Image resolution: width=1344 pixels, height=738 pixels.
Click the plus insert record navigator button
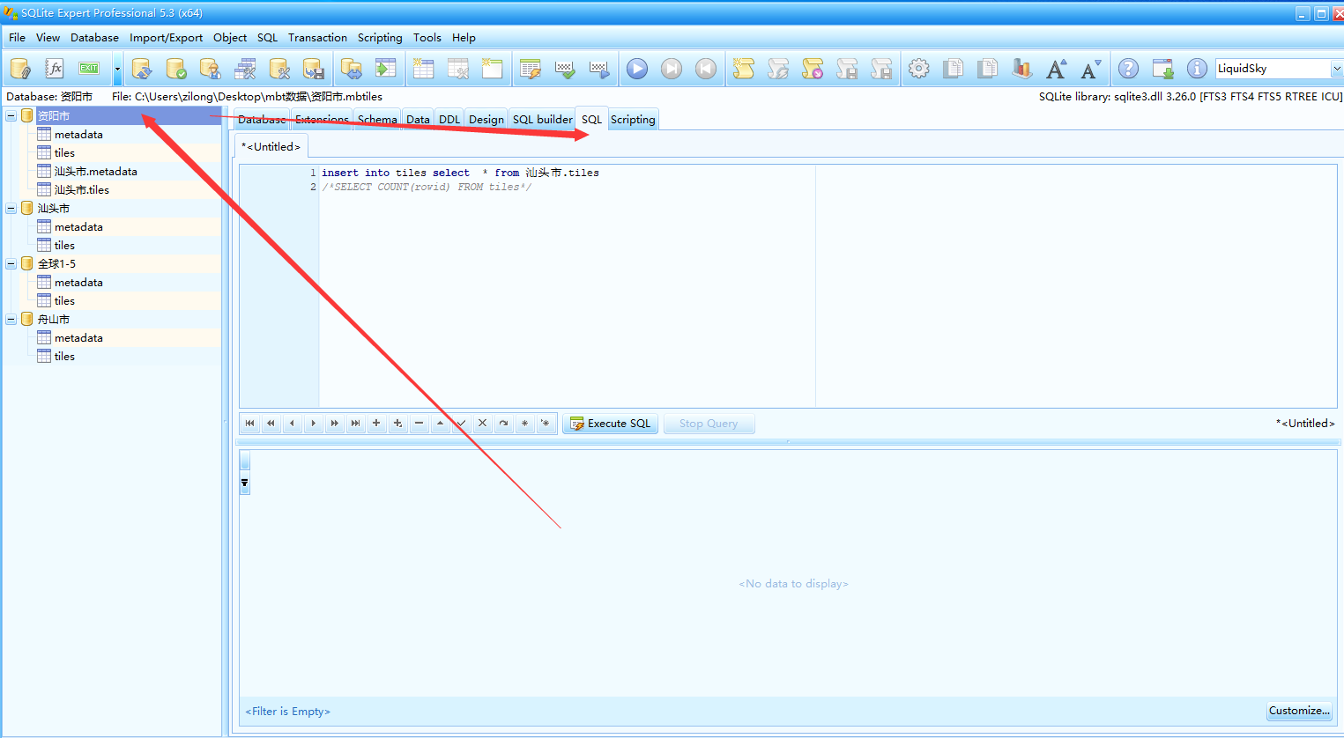tap(376, 424)
